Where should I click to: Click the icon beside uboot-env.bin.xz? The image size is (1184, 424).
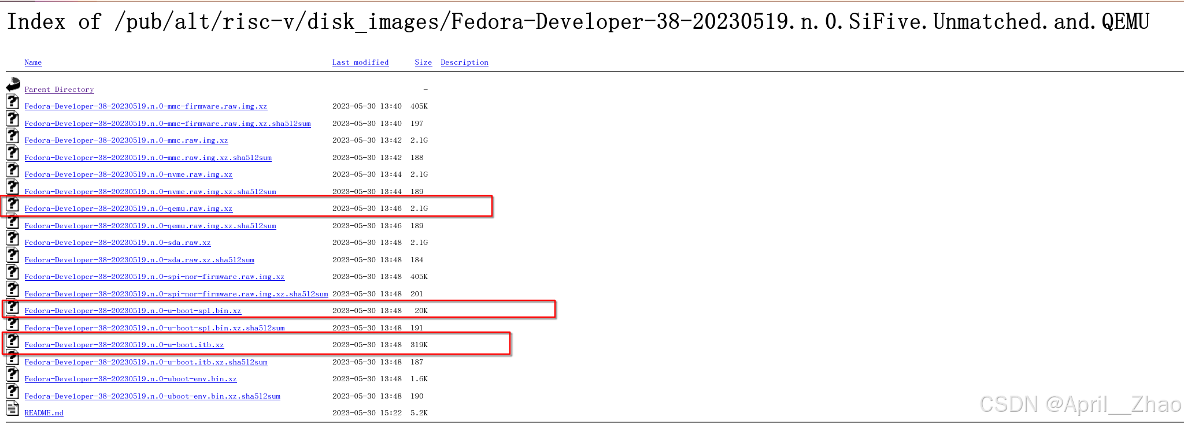point(13,374)
